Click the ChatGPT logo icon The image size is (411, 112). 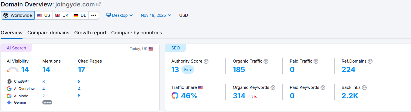(x=9, y=82)
